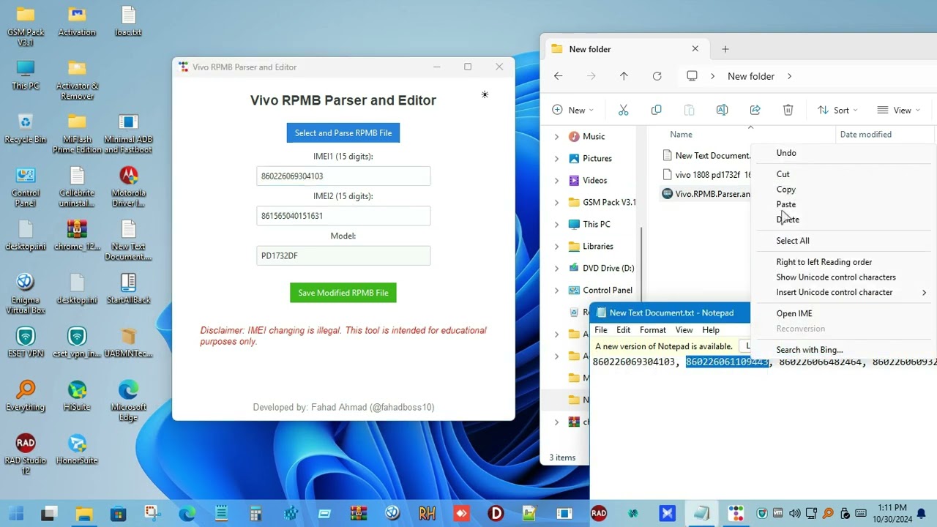Add a new Explorer tab
The height and width of the screenshot is (527, 937).
click(x=725, y=49)
